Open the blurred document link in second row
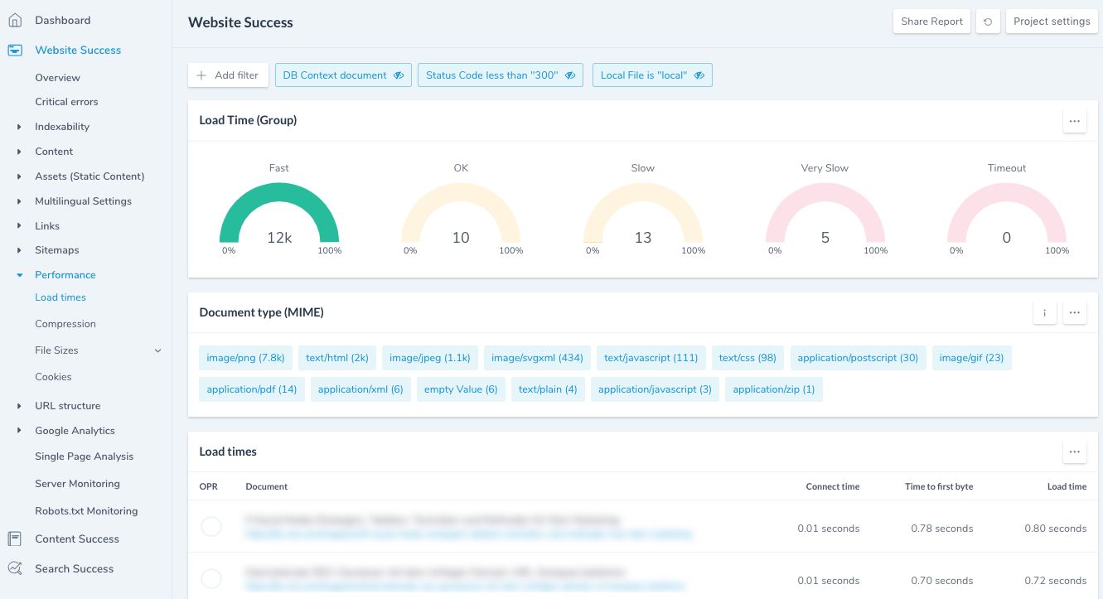This screenshot has width=1103, height=599. (x=465, y=586)
